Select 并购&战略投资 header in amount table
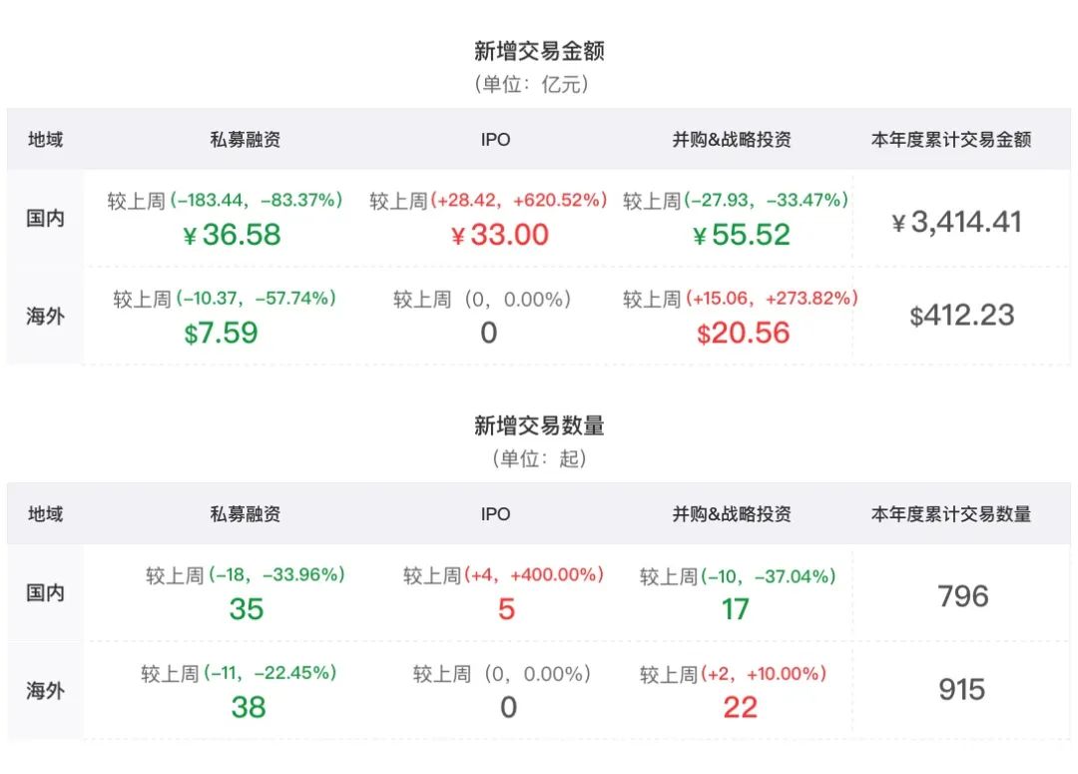1078x774 pixels. click(732, 140)
